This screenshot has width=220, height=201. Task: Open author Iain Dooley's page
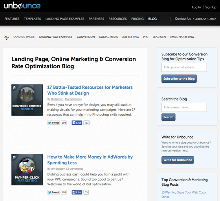[58, 169]
